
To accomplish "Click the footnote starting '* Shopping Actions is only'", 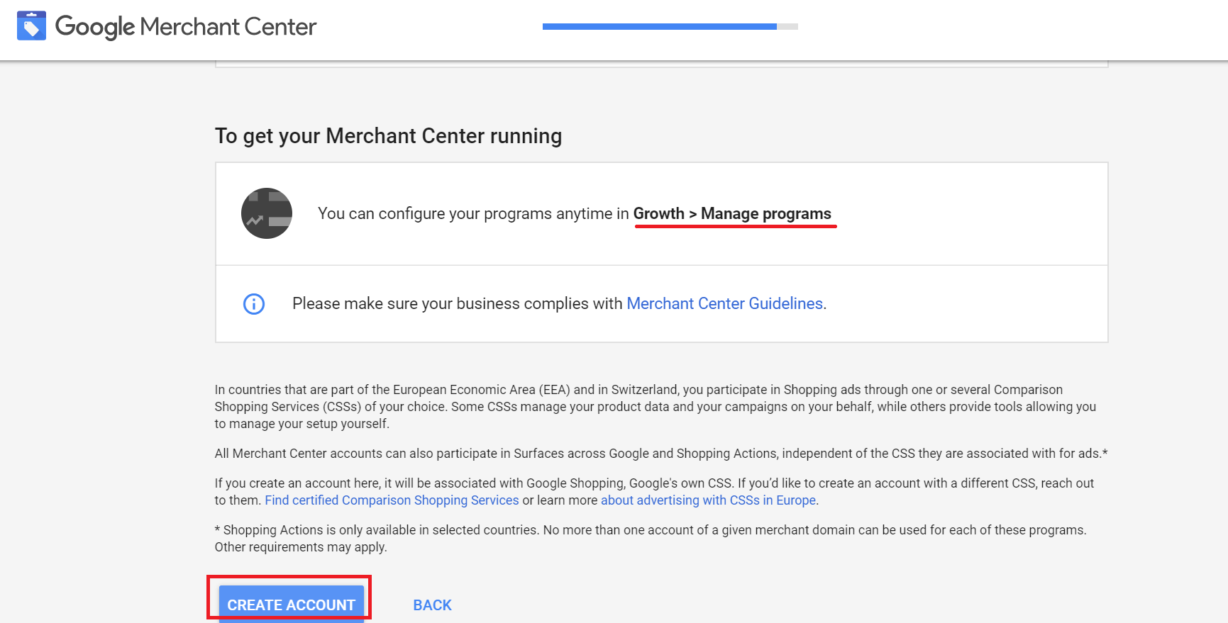I will click(651, 539).
